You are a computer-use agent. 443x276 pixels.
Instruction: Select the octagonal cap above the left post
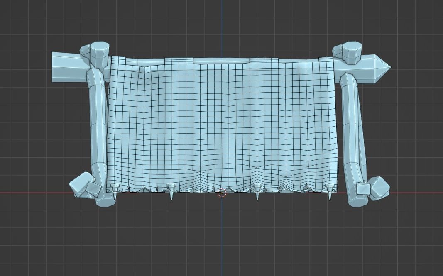pos(100,55)
